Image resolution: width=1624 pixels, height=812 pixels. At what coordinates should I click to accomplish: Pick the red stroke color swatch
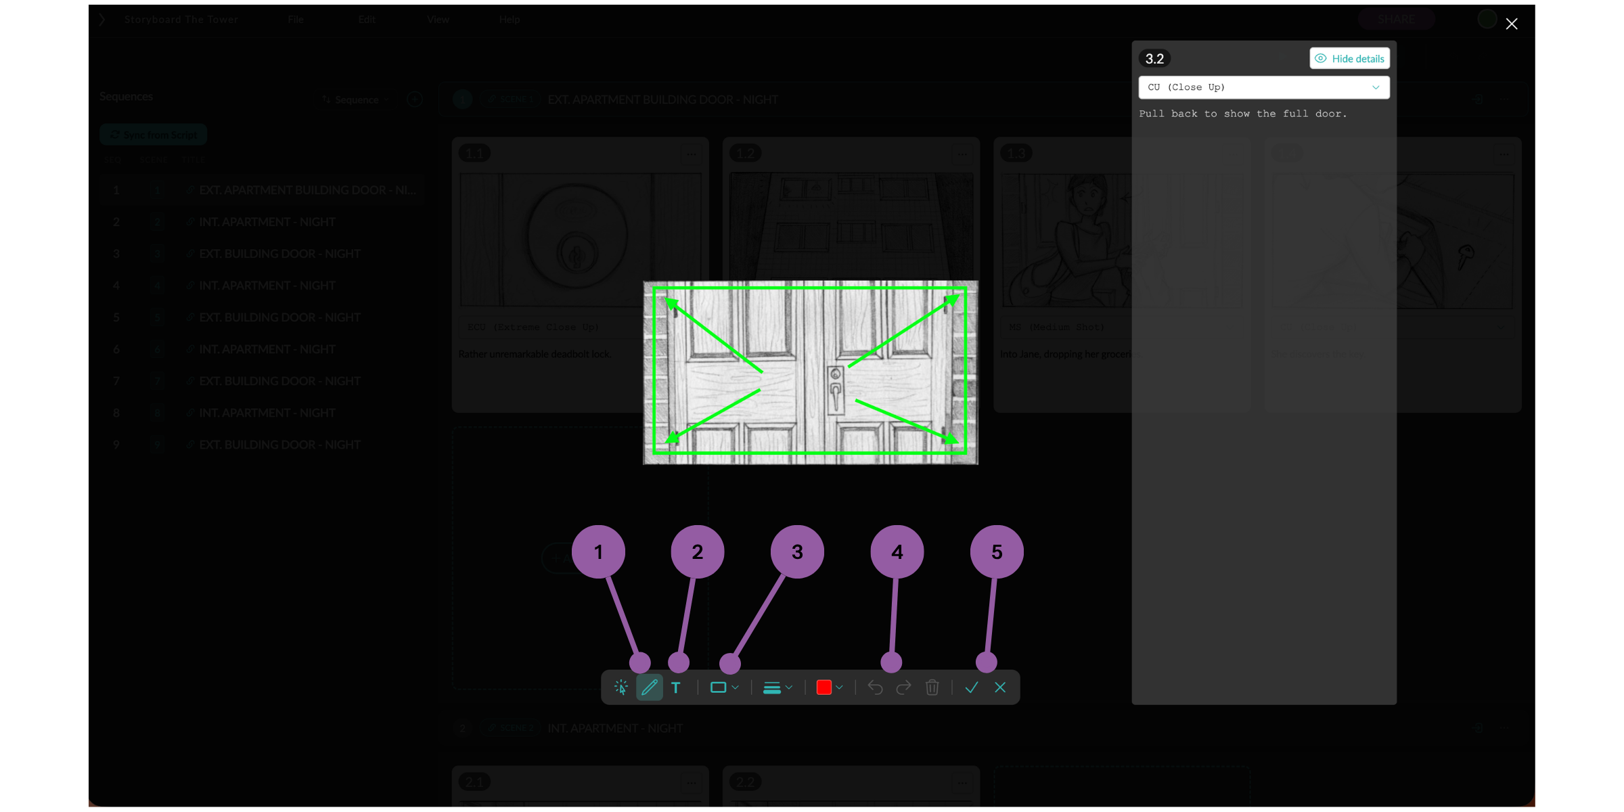[824, 687]
